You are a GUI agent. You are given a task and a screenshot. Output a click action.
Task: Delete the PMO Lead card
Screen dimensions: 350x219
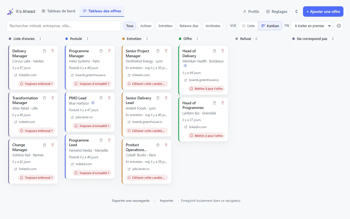tap(109, 98)
